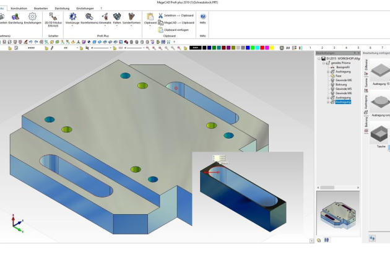This screenshot has width=390, height=260.
Task: Collapse the WORKSHOP file root node
Action: [319, 59]
